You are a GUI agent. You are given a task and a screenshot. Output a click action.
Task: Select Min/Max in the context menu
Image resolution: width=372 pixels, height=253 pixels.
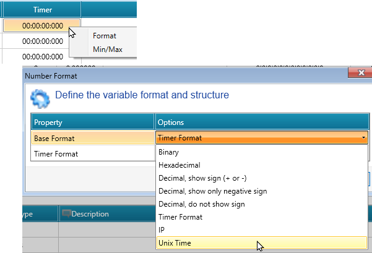click(x=108, y=49)
